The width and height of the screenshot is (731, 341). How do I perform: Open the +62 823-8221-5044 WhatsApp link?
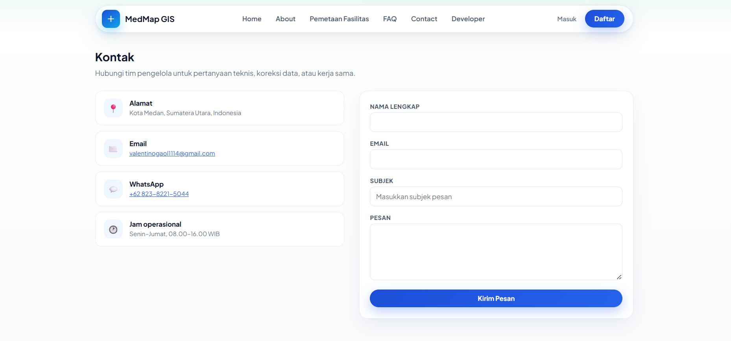point(159,194)
